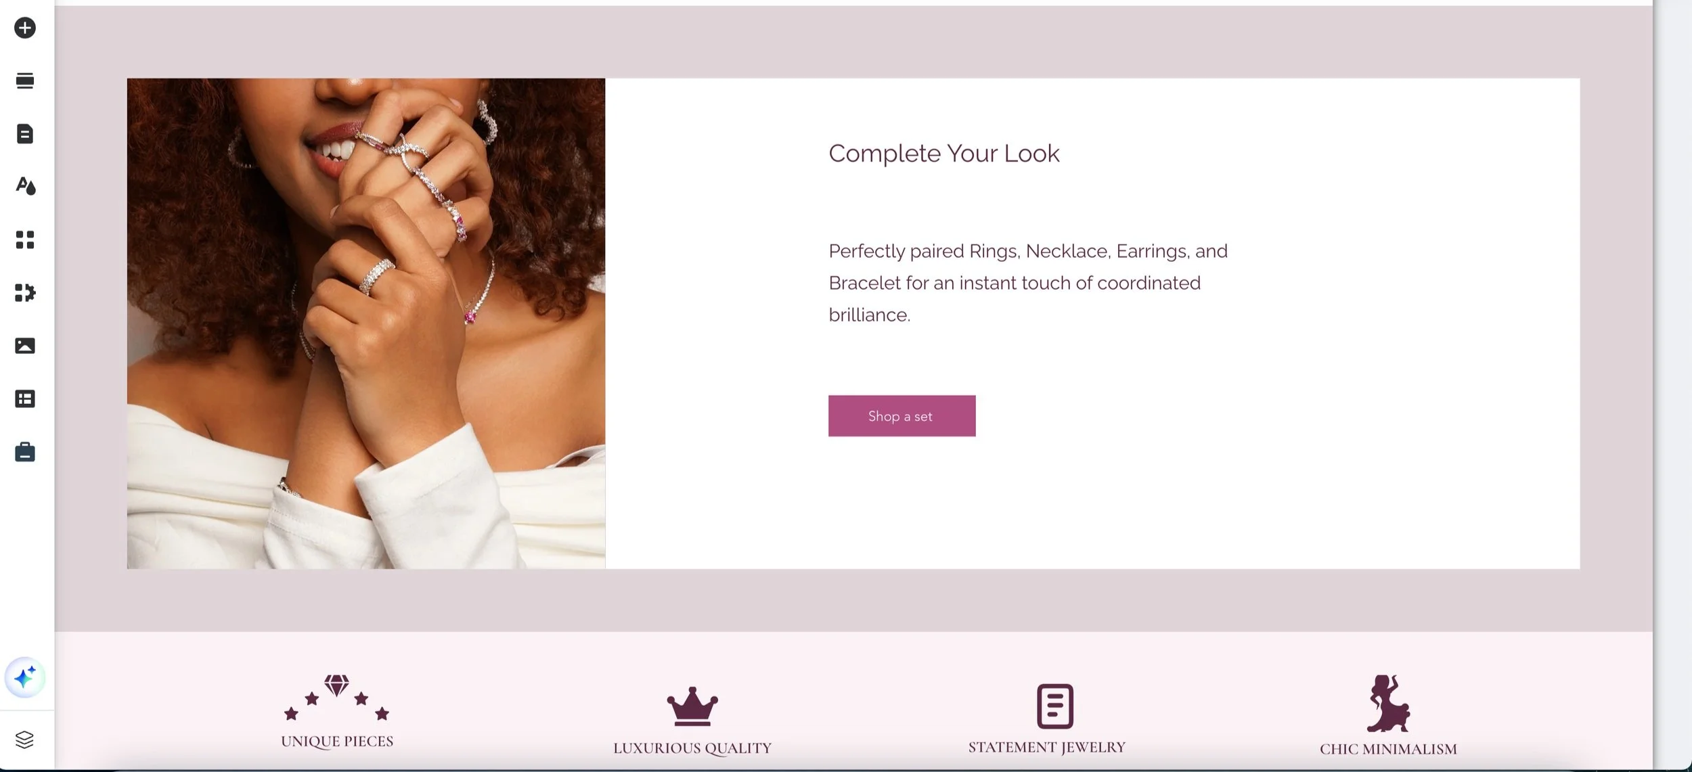
Task: Launch the AI assistant sparkle button
Action: (x=25, y=677)
